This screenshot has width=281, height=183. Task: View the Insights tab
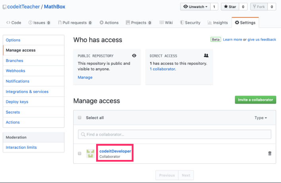point(217,23)
